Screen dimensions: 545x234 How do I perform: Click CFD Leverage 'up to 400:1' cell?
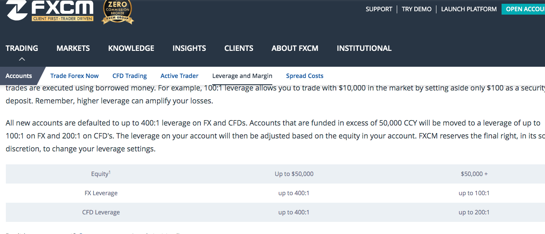click(x=294, y=212)
